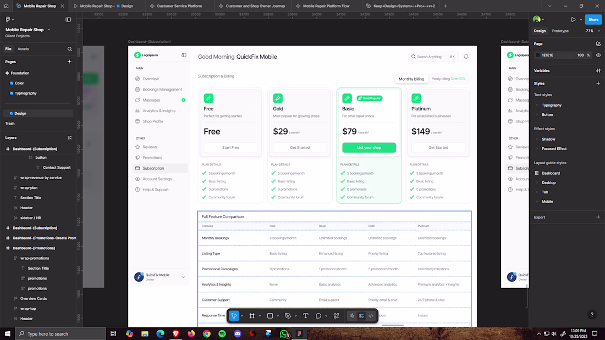Viewport: 605px width, 340px height.
Task: Click the blue Share button
Action: pyautogui.click(x=593, y=19)
